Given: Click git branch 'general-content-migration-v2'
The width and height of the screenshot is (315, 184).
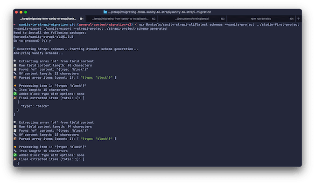Looking at the screenshot, I should (105, 24).
